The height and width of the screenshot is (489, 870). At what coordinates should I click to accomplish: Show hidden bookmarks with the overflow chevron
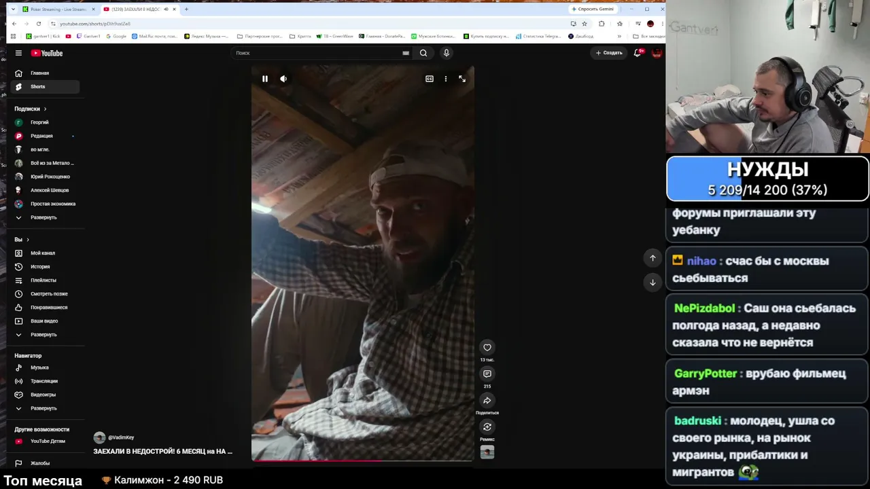(619, 36)
